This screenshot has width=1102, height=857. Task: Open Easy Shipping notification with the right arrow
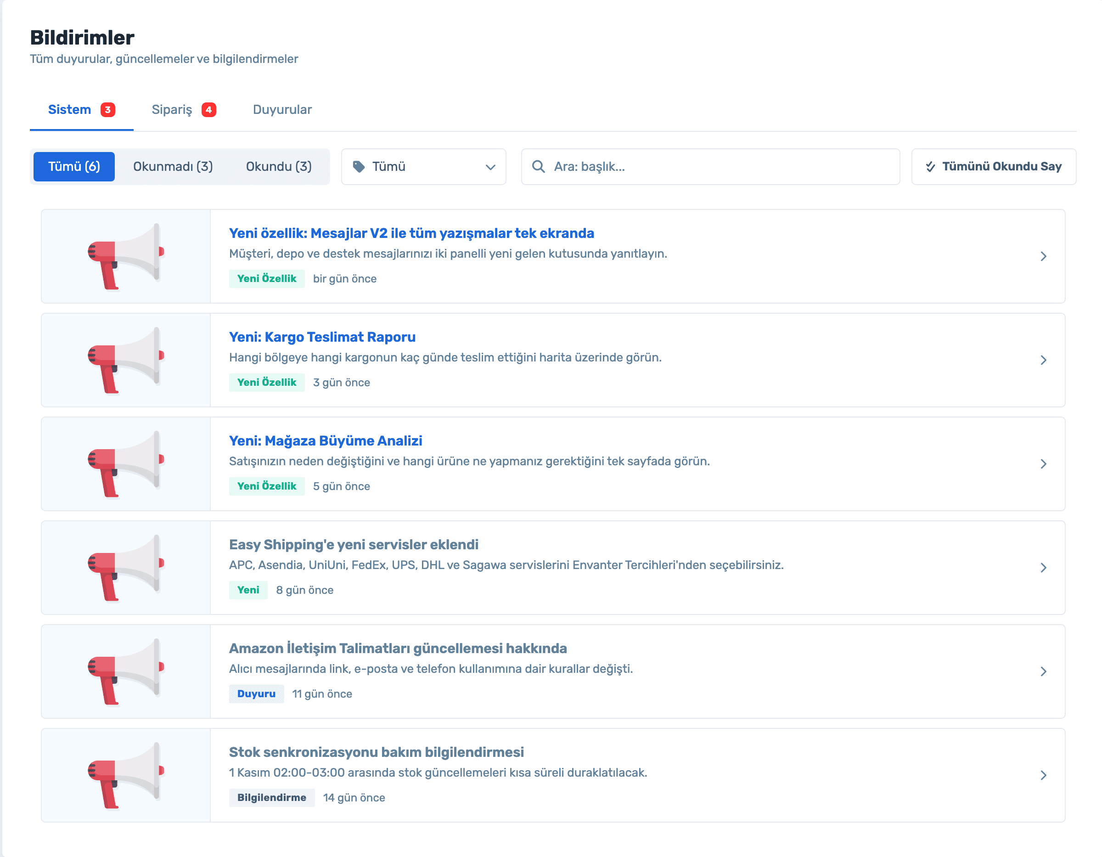1044,568
